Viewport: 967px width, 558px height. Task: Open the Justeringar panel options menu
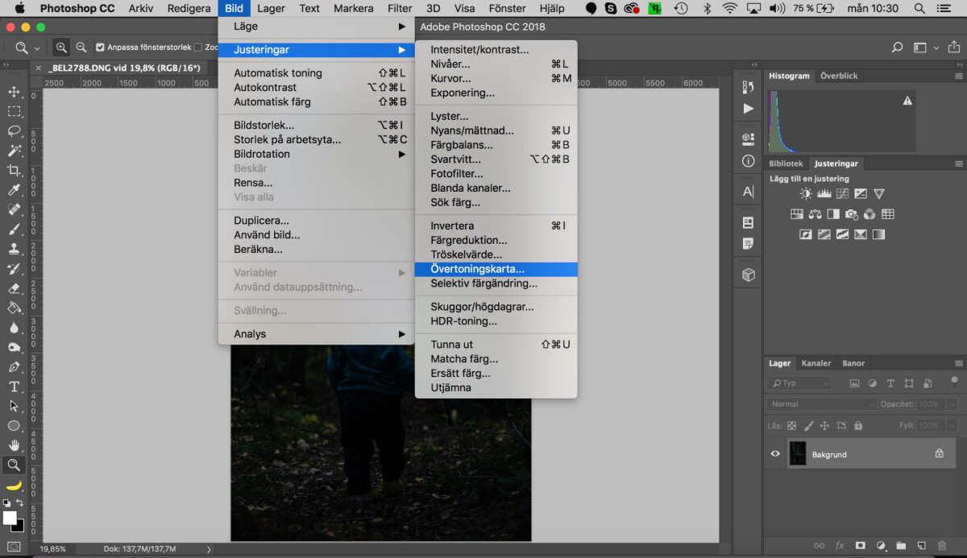(958, 163)
